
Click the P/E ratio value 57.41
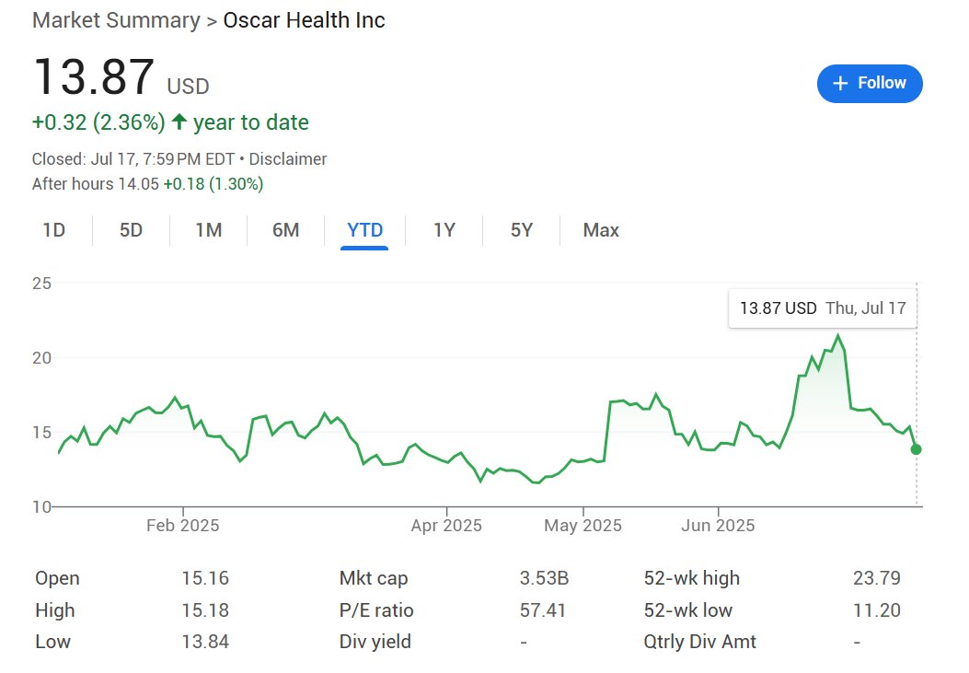pos(543,610)
